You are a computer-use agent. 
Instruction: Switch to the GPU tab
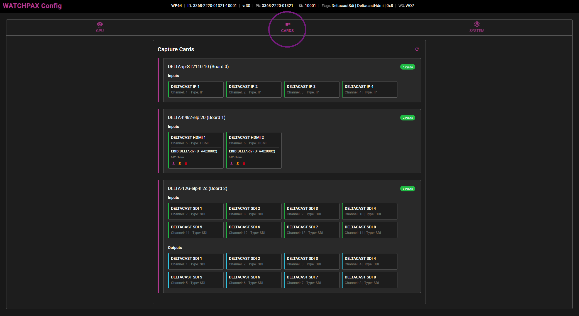pos(100,31)
